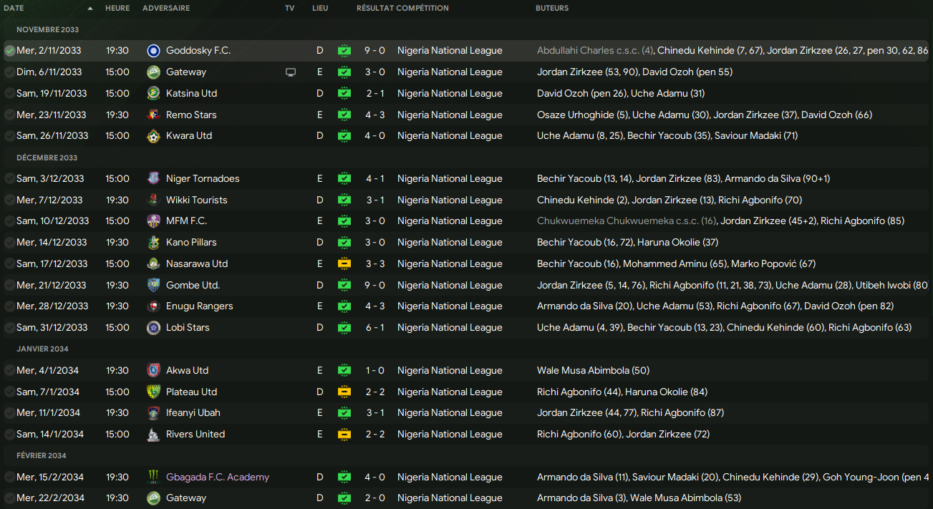
Task: Open Nigeria National League link on Lobi Stars row
Action: point(450,328)
